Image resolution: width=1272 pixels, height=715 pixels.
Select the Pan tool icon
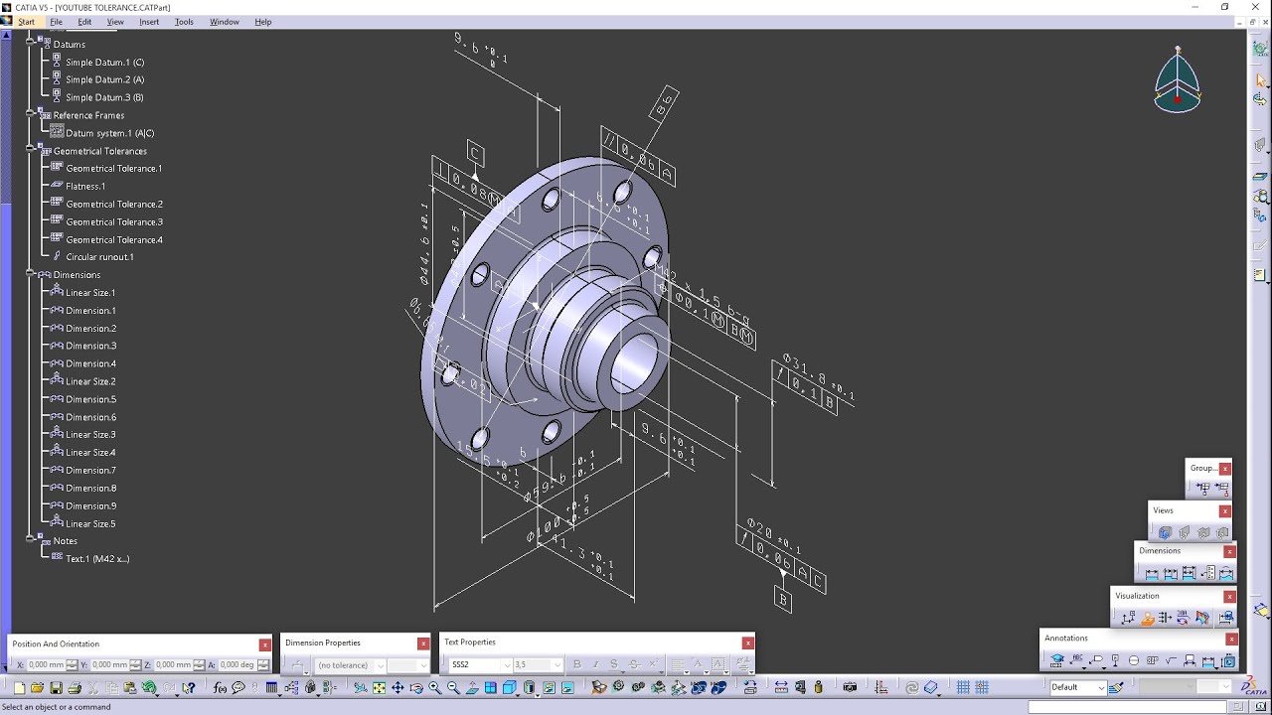point(397,687)
